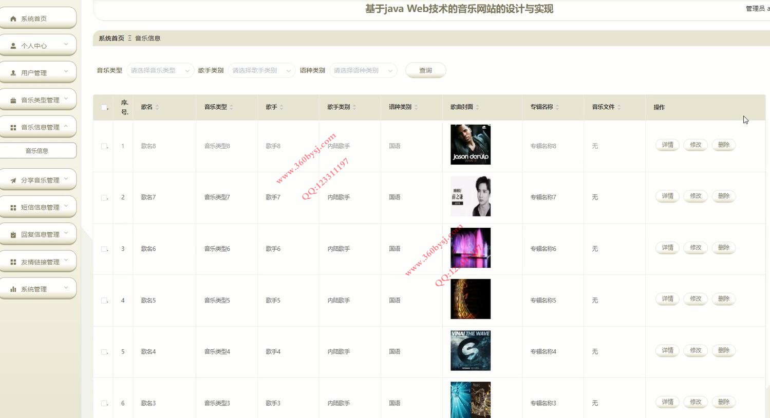Sort by 歌手类别 column arrows
The image size is (770, 418).
point(354,107)
